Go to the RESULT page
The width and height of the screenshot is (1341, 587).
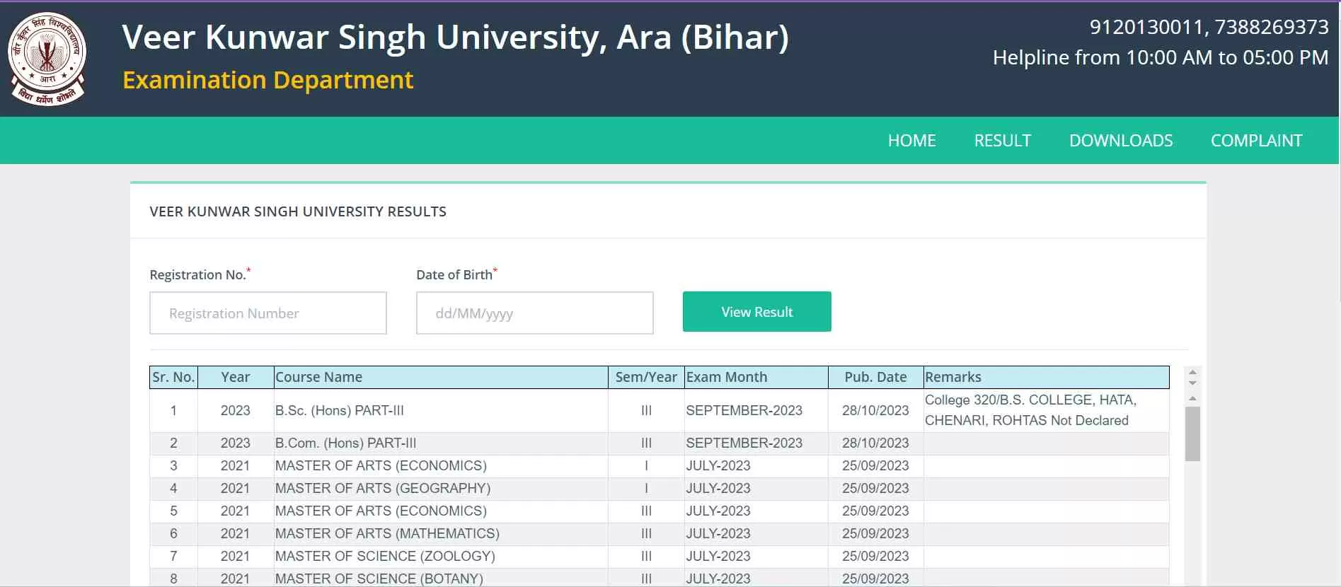[1002, 141]
